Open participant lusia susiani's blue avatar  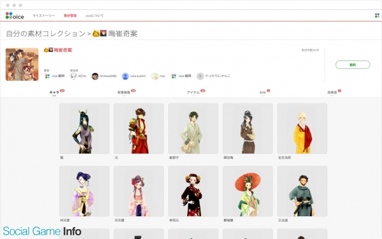(125, 76)
